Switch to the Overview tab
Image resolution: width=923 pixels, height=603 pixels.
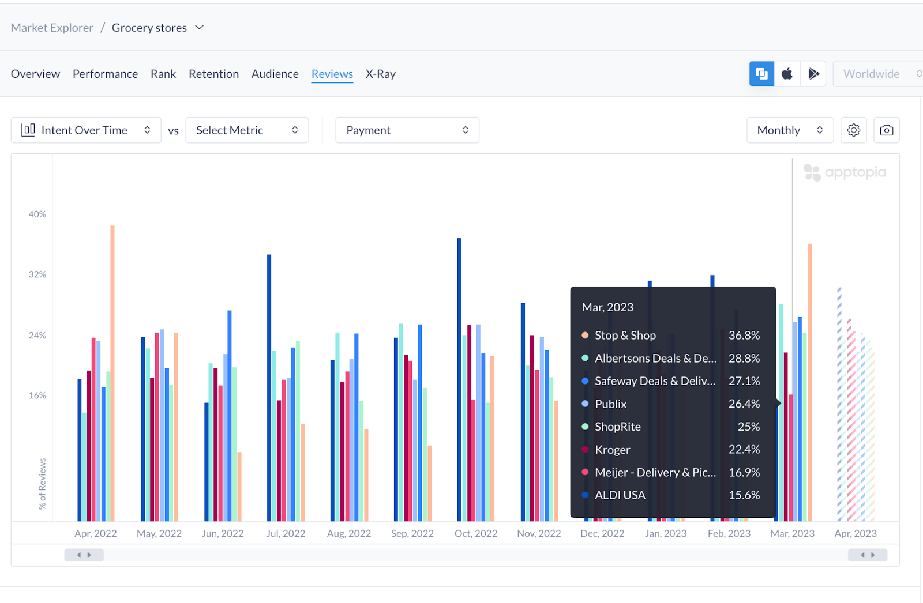35,74
